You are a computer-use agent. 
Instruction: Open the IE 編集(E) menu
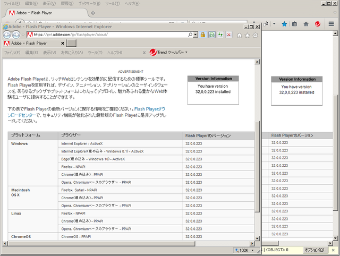(x=32, y=53)
